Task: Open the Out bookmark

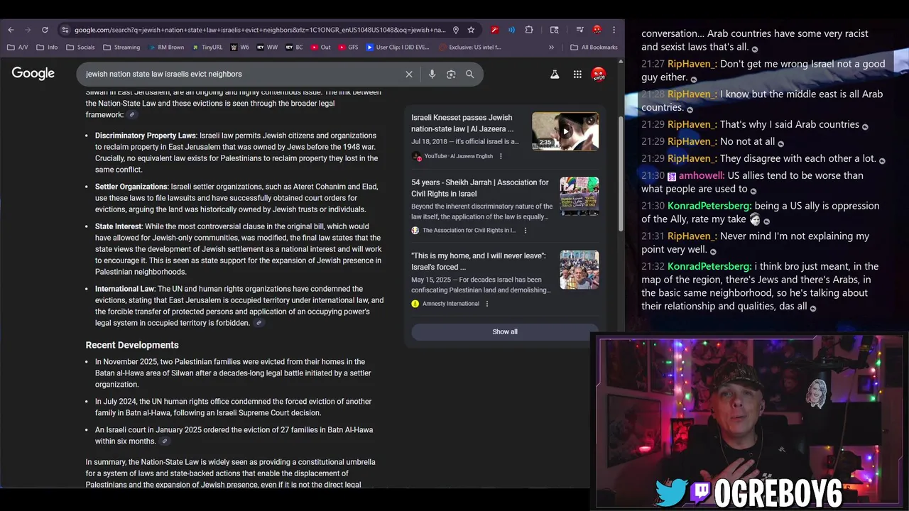Action: click(x=321, y=48)
